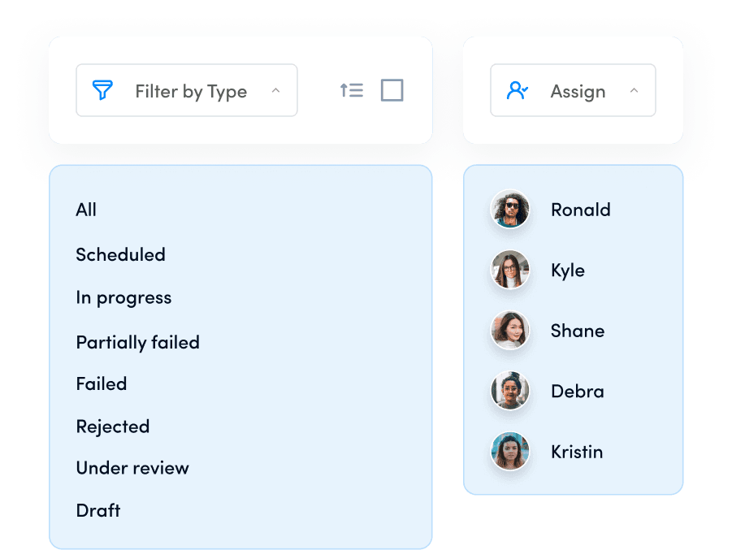
Task: Collapse the Filter by Type dropdown
Action: (275, 90)
